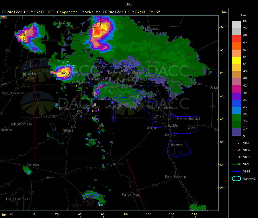
Task: Click the white VBCP arrow legend icon
Action: coord(236,143)
